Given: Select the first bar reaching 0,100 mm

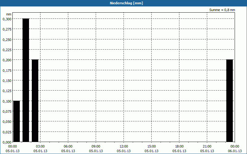Looking at the screenshot, I should pyautogui.click(x=16, y=121).
